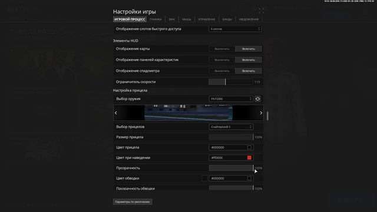Open the red Цвет при наведении swatch
The width and height of the screenshot is (377, 212).
[x=249, y=158]
